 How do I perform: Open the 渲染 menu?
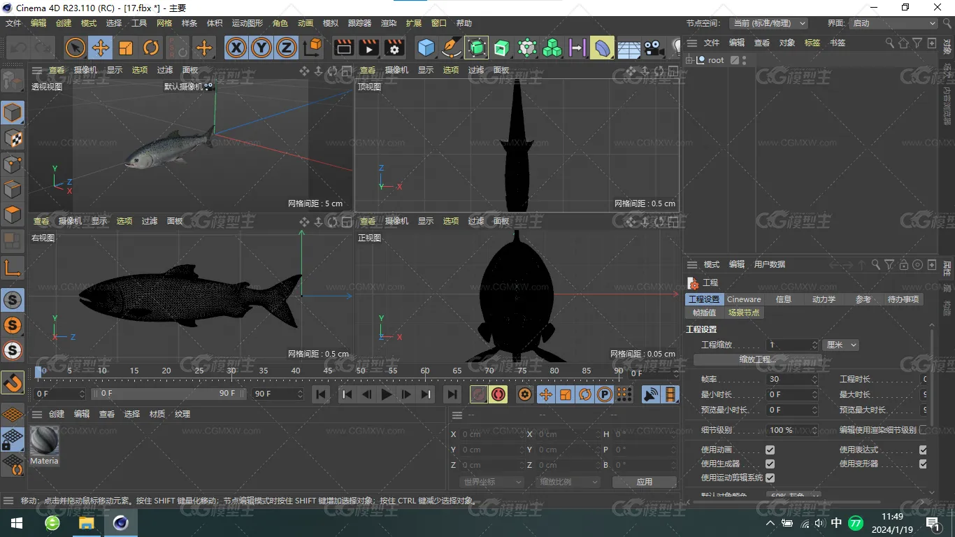point(389,23)
